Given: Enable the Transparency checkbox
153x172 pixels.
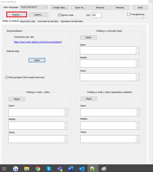Looking at the screenshot, I should [128, 14].
